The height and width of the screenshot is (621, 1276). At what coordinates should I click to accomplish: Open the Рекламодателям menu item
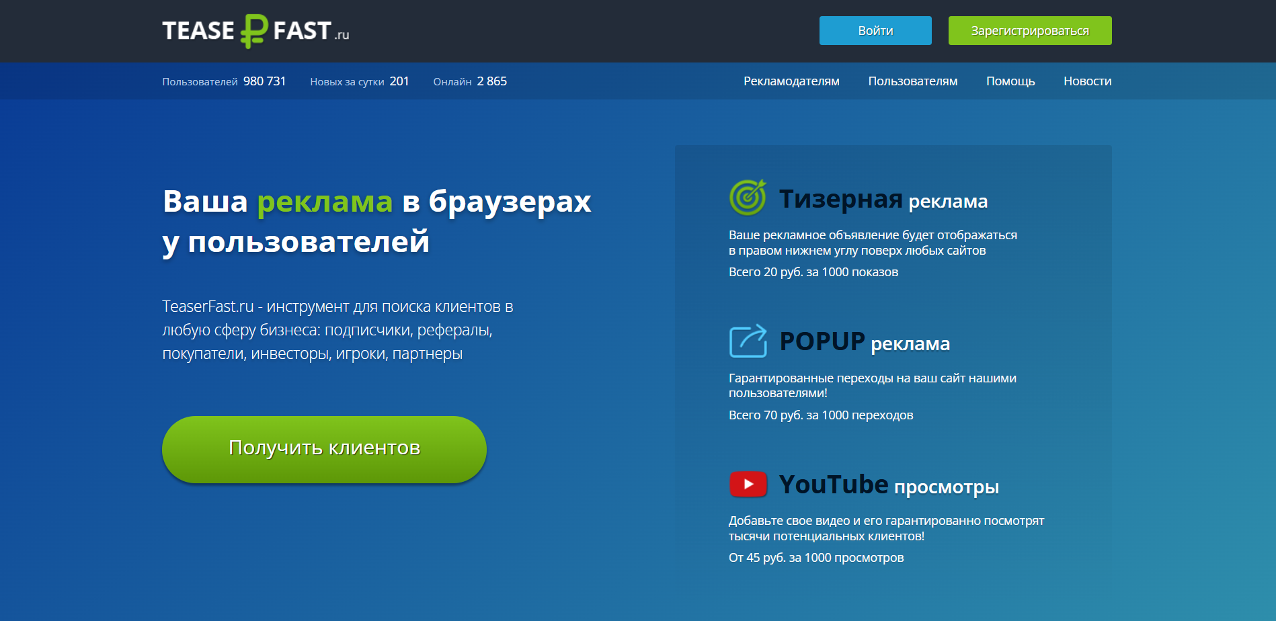(x=791, y=81)
